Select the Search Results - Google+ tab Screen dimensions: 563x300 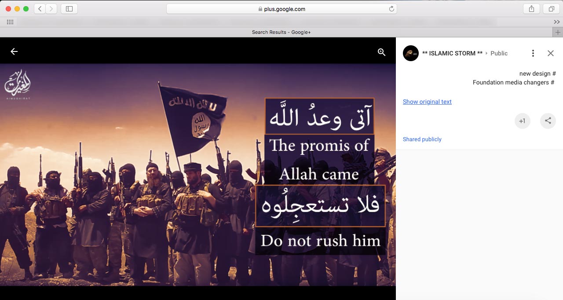[281, 32]
